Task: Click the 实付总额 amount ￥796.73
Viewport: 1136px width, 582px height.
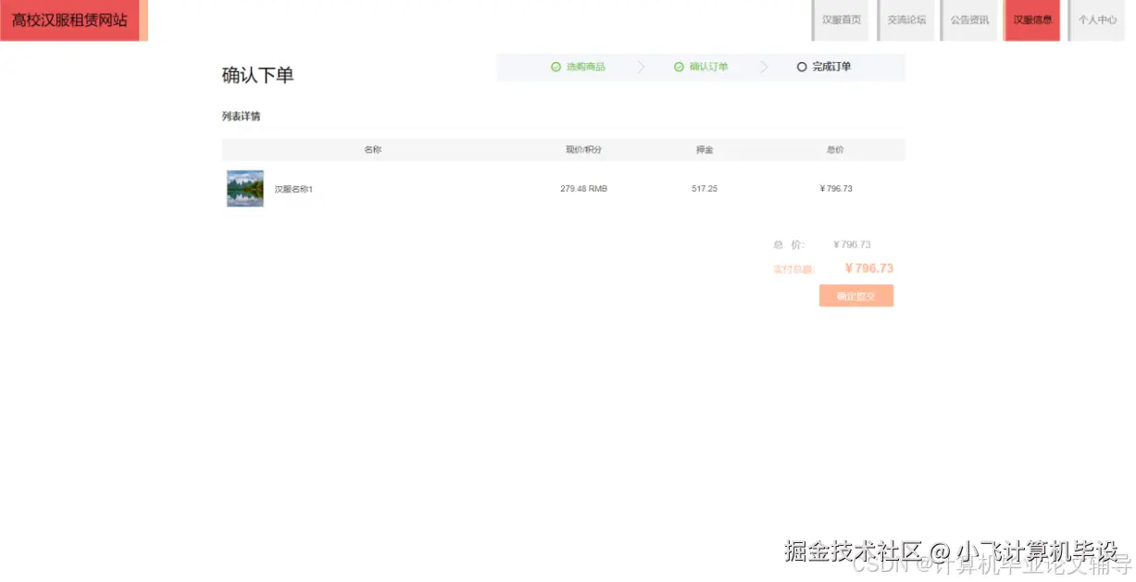Action: pos(869,268)
